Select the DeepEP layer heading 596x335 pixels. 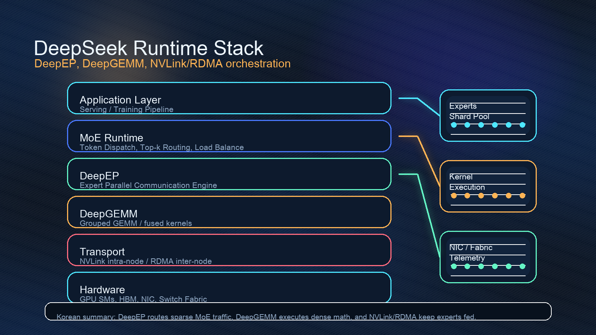click(x=99, y=176)
